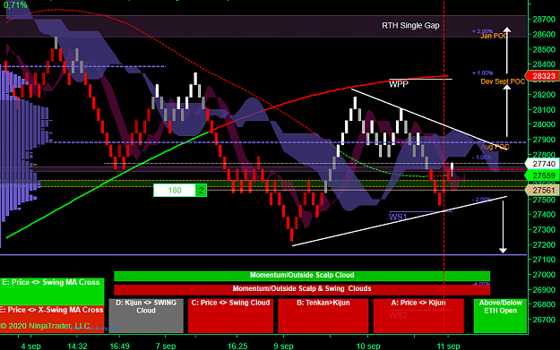
Task: Click the green 'Momentum/Outside Scalp Cloud' bar
Action: pyautogui.click(x=302, y=276)
